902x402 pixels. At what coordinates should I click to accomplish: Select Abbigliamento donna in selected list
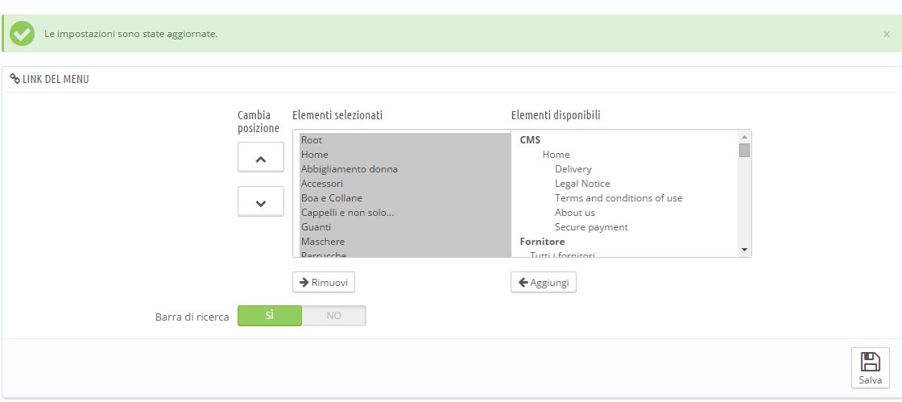350,169
